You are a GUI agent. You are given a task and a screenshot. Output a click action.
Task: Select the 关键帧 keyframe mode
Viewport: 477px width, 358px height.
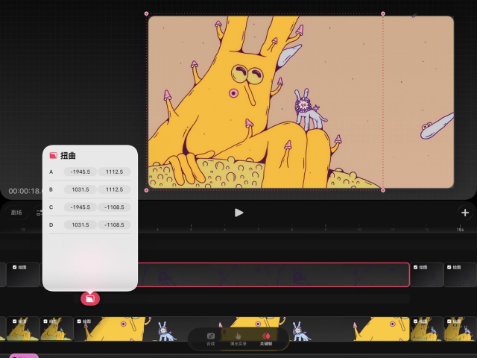pos(266,339)
